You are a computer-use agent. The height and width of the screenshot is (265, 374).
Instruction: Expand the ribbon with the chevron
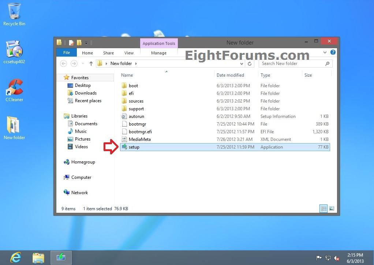point(325,53)
